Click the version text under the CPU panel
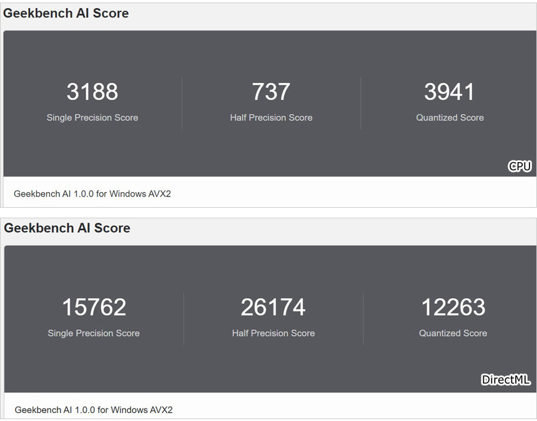The height and width of the screenshot is (421, 537). (x=92, y=194)
